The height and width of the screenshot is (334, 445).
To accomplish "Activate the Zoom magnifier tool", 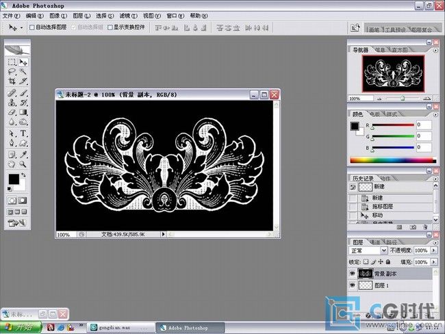I will [23, 164].
